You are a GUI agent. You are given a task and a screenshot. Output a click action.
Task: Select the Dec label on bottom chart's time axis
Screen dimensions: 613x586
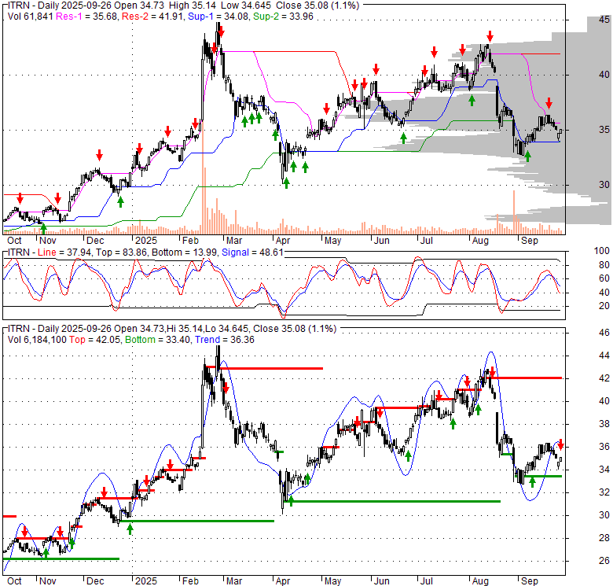pos(95,581)
